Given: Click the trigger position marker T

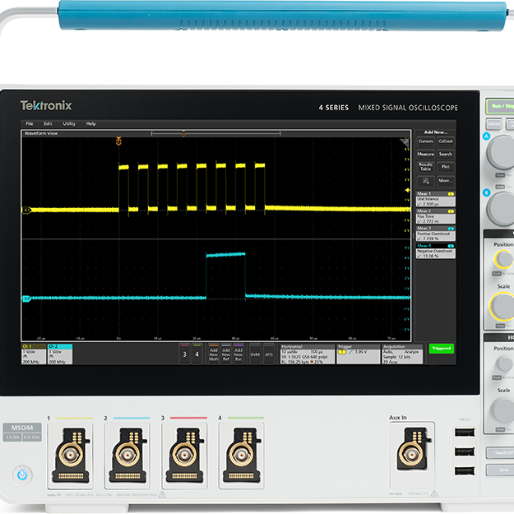Looking at the screenshot, I should click(x=118, y=141).
